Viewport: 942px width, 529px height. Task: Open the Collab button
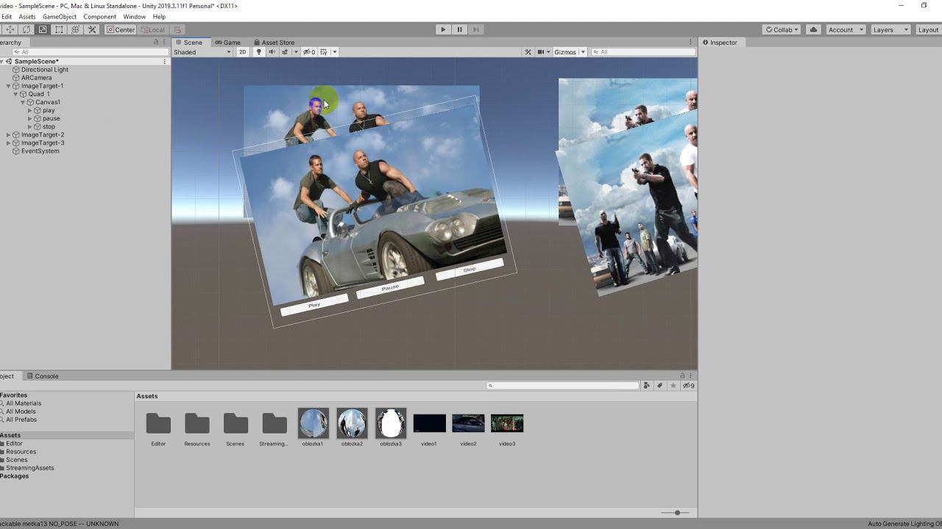coord(782,29)
